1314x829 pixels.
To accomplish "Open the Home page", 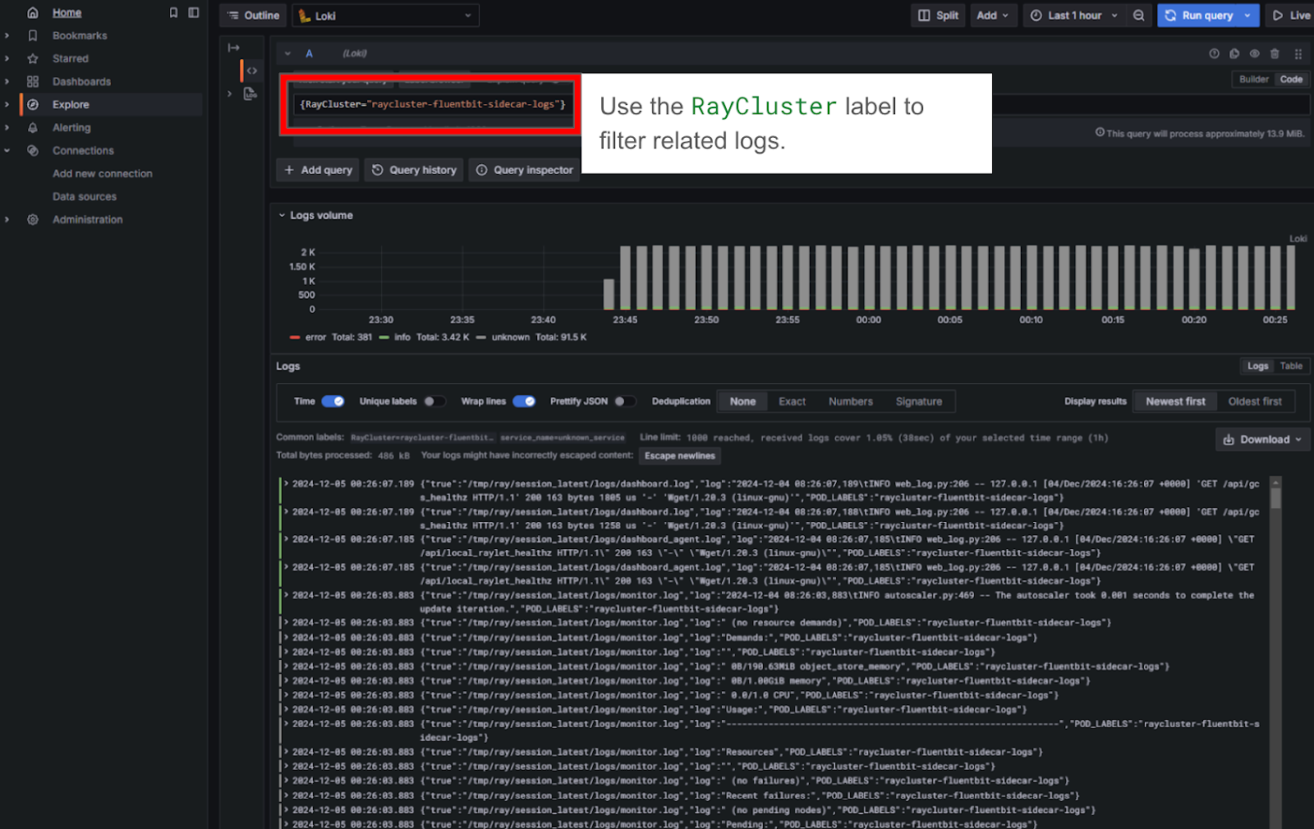I will click(x=67, y=12).
